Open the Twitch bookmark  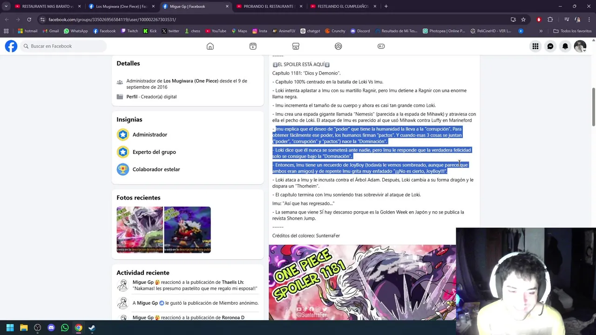point(129,31)
